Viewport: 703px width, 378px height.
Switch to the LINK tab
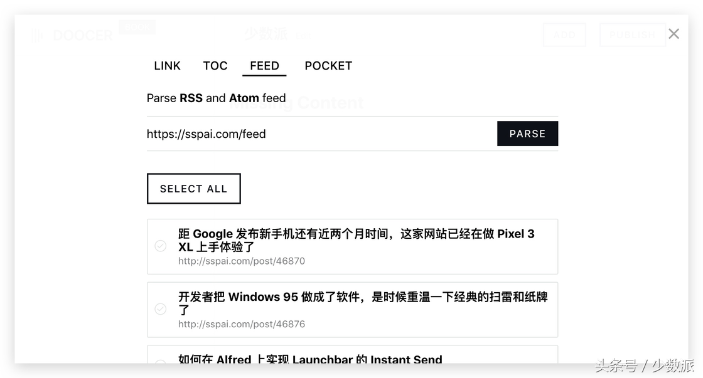click(x=167, y=66)
